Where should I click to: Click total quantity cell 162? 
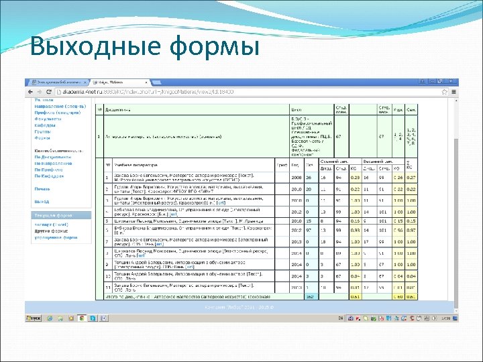click(311, 297)
